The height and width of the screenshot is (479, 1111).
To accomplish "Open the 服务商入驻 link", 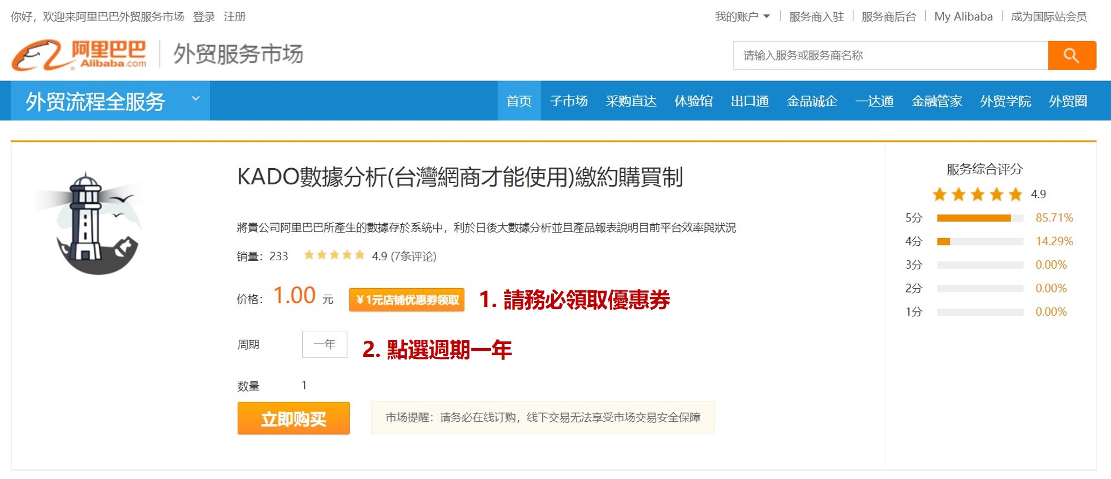I will [x=817, y=17].
